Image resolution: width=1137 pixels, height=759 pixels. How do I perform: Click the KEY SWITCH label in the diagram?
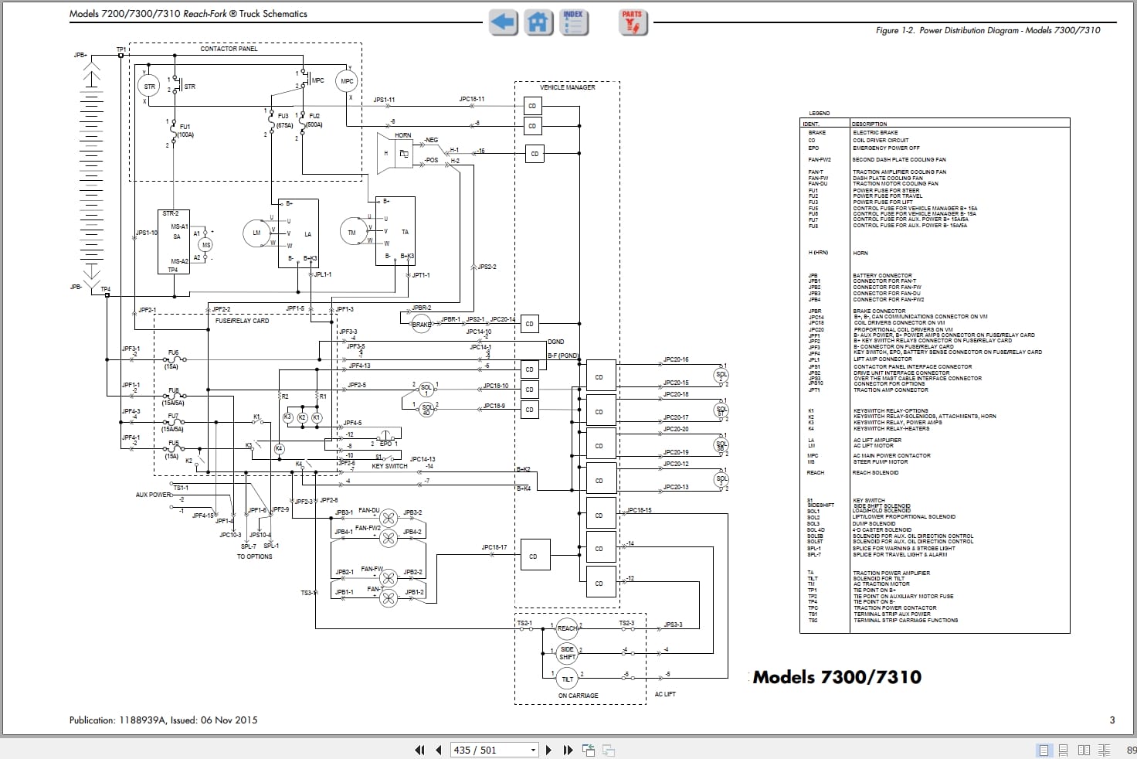click(389, 466)
